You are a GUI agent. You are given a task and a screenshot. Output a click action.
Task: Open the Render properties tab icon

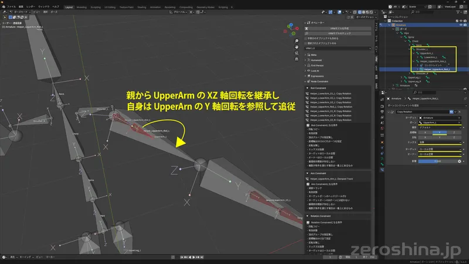click(382, 106)
